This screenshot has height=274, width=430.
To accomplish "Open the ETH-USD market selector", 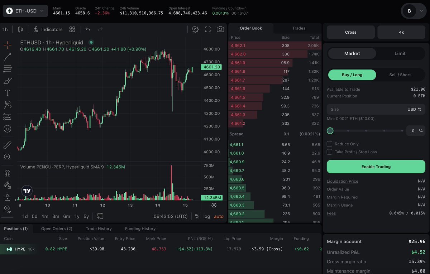I will [x=25, y=11].
